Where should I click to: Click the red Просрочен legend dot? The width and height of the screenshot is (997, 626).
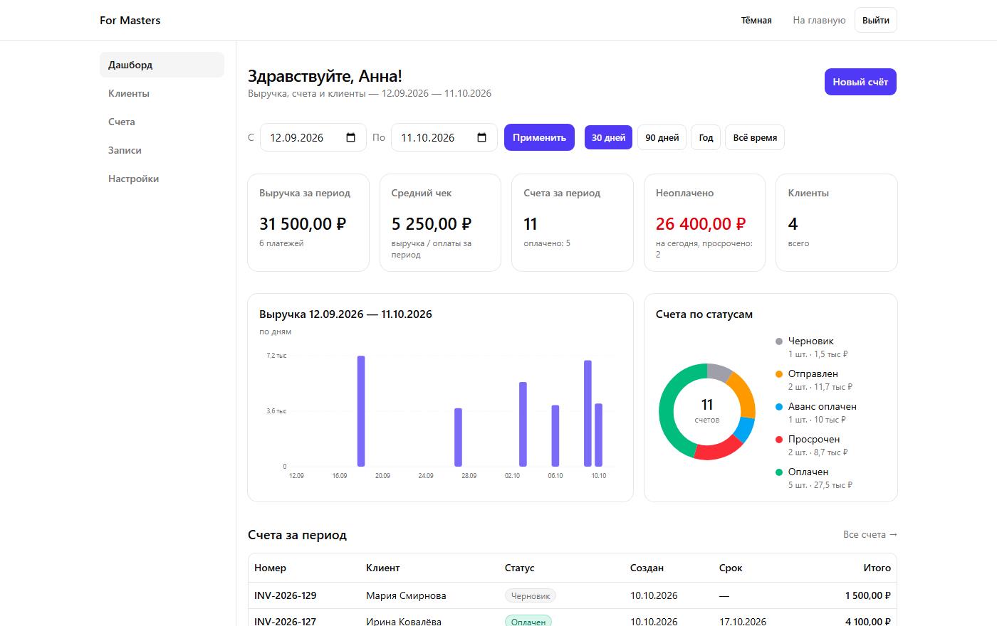tap(779, 440)
